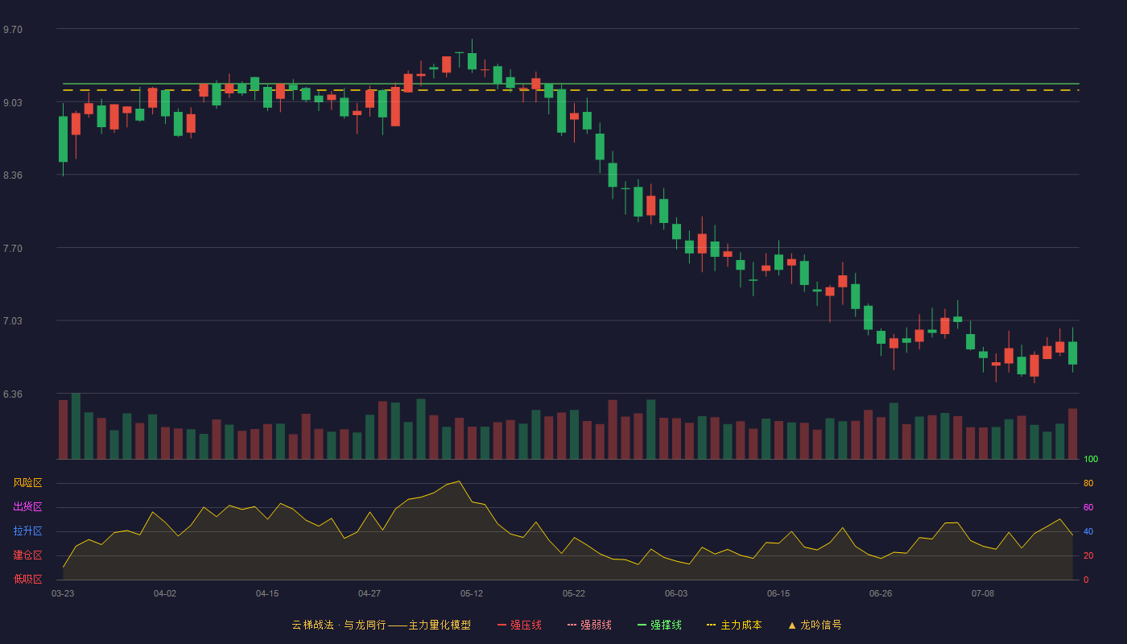This screenshot has height=644, width=1127.
Task: Click the 建仓区 zone label
Action: 27,555
